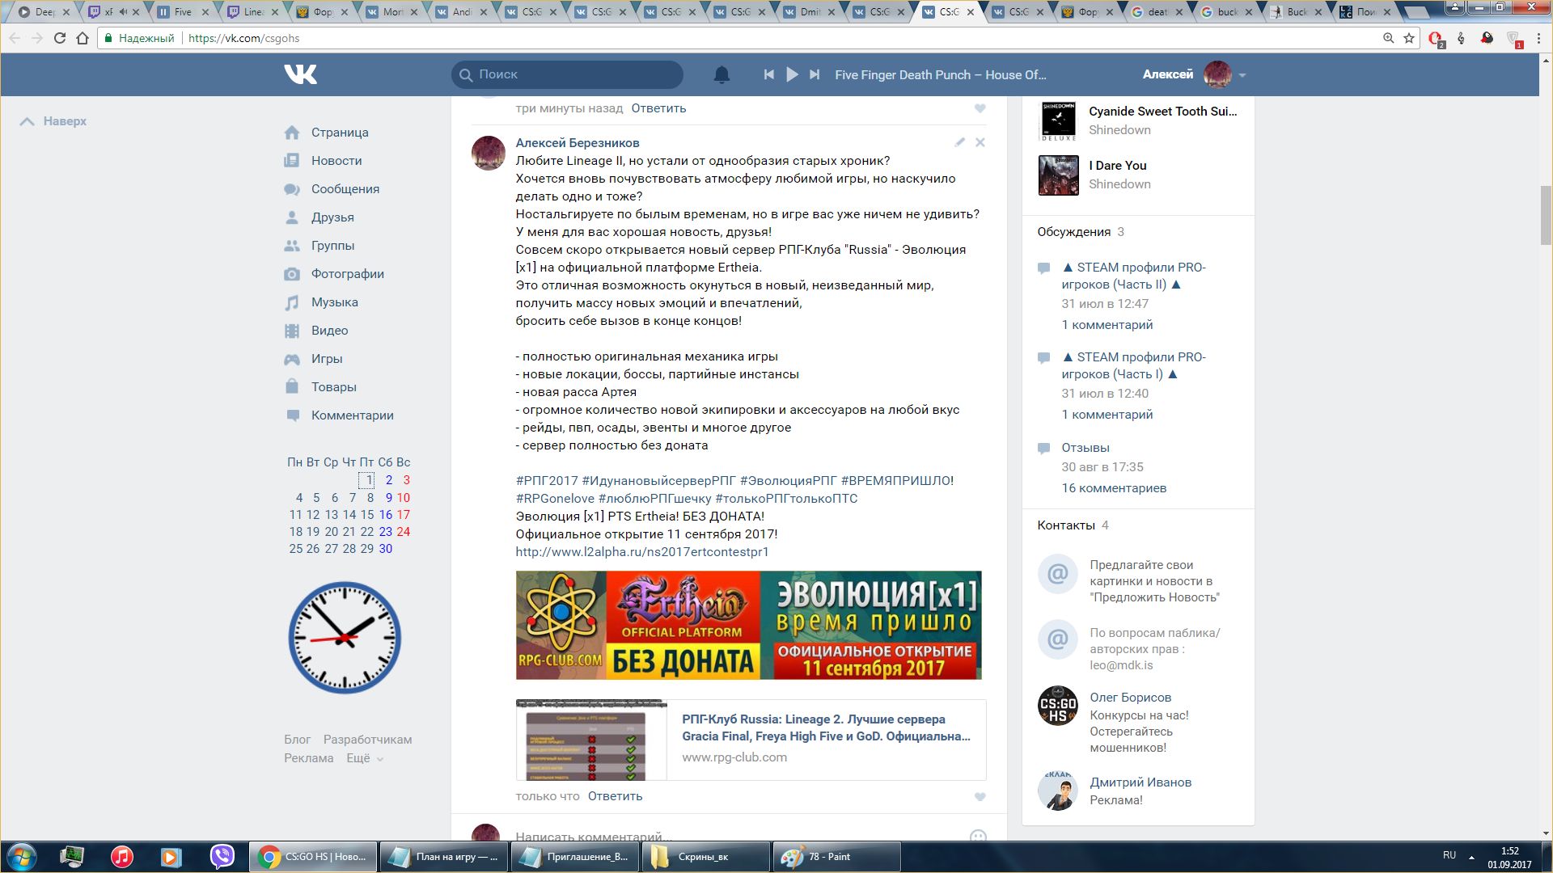The image size is (1553, 873).
Task: Click the Товары bag icon
Action: click(x=292, y=386)
